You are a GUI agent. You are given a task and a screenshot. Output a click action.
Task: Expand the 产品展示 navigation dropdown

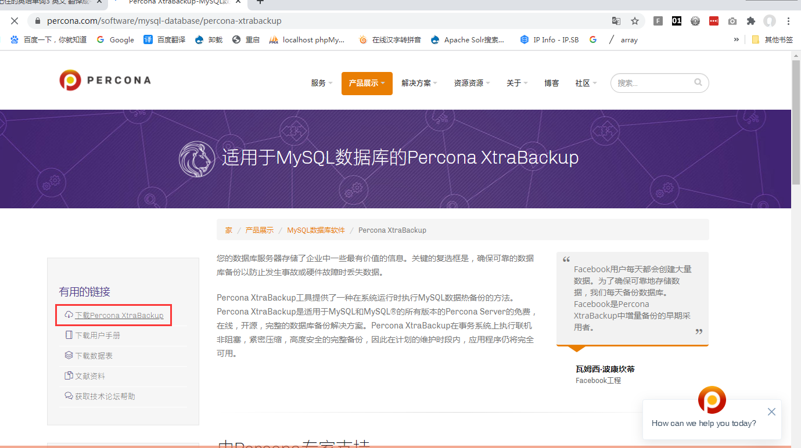coord(367,83)
